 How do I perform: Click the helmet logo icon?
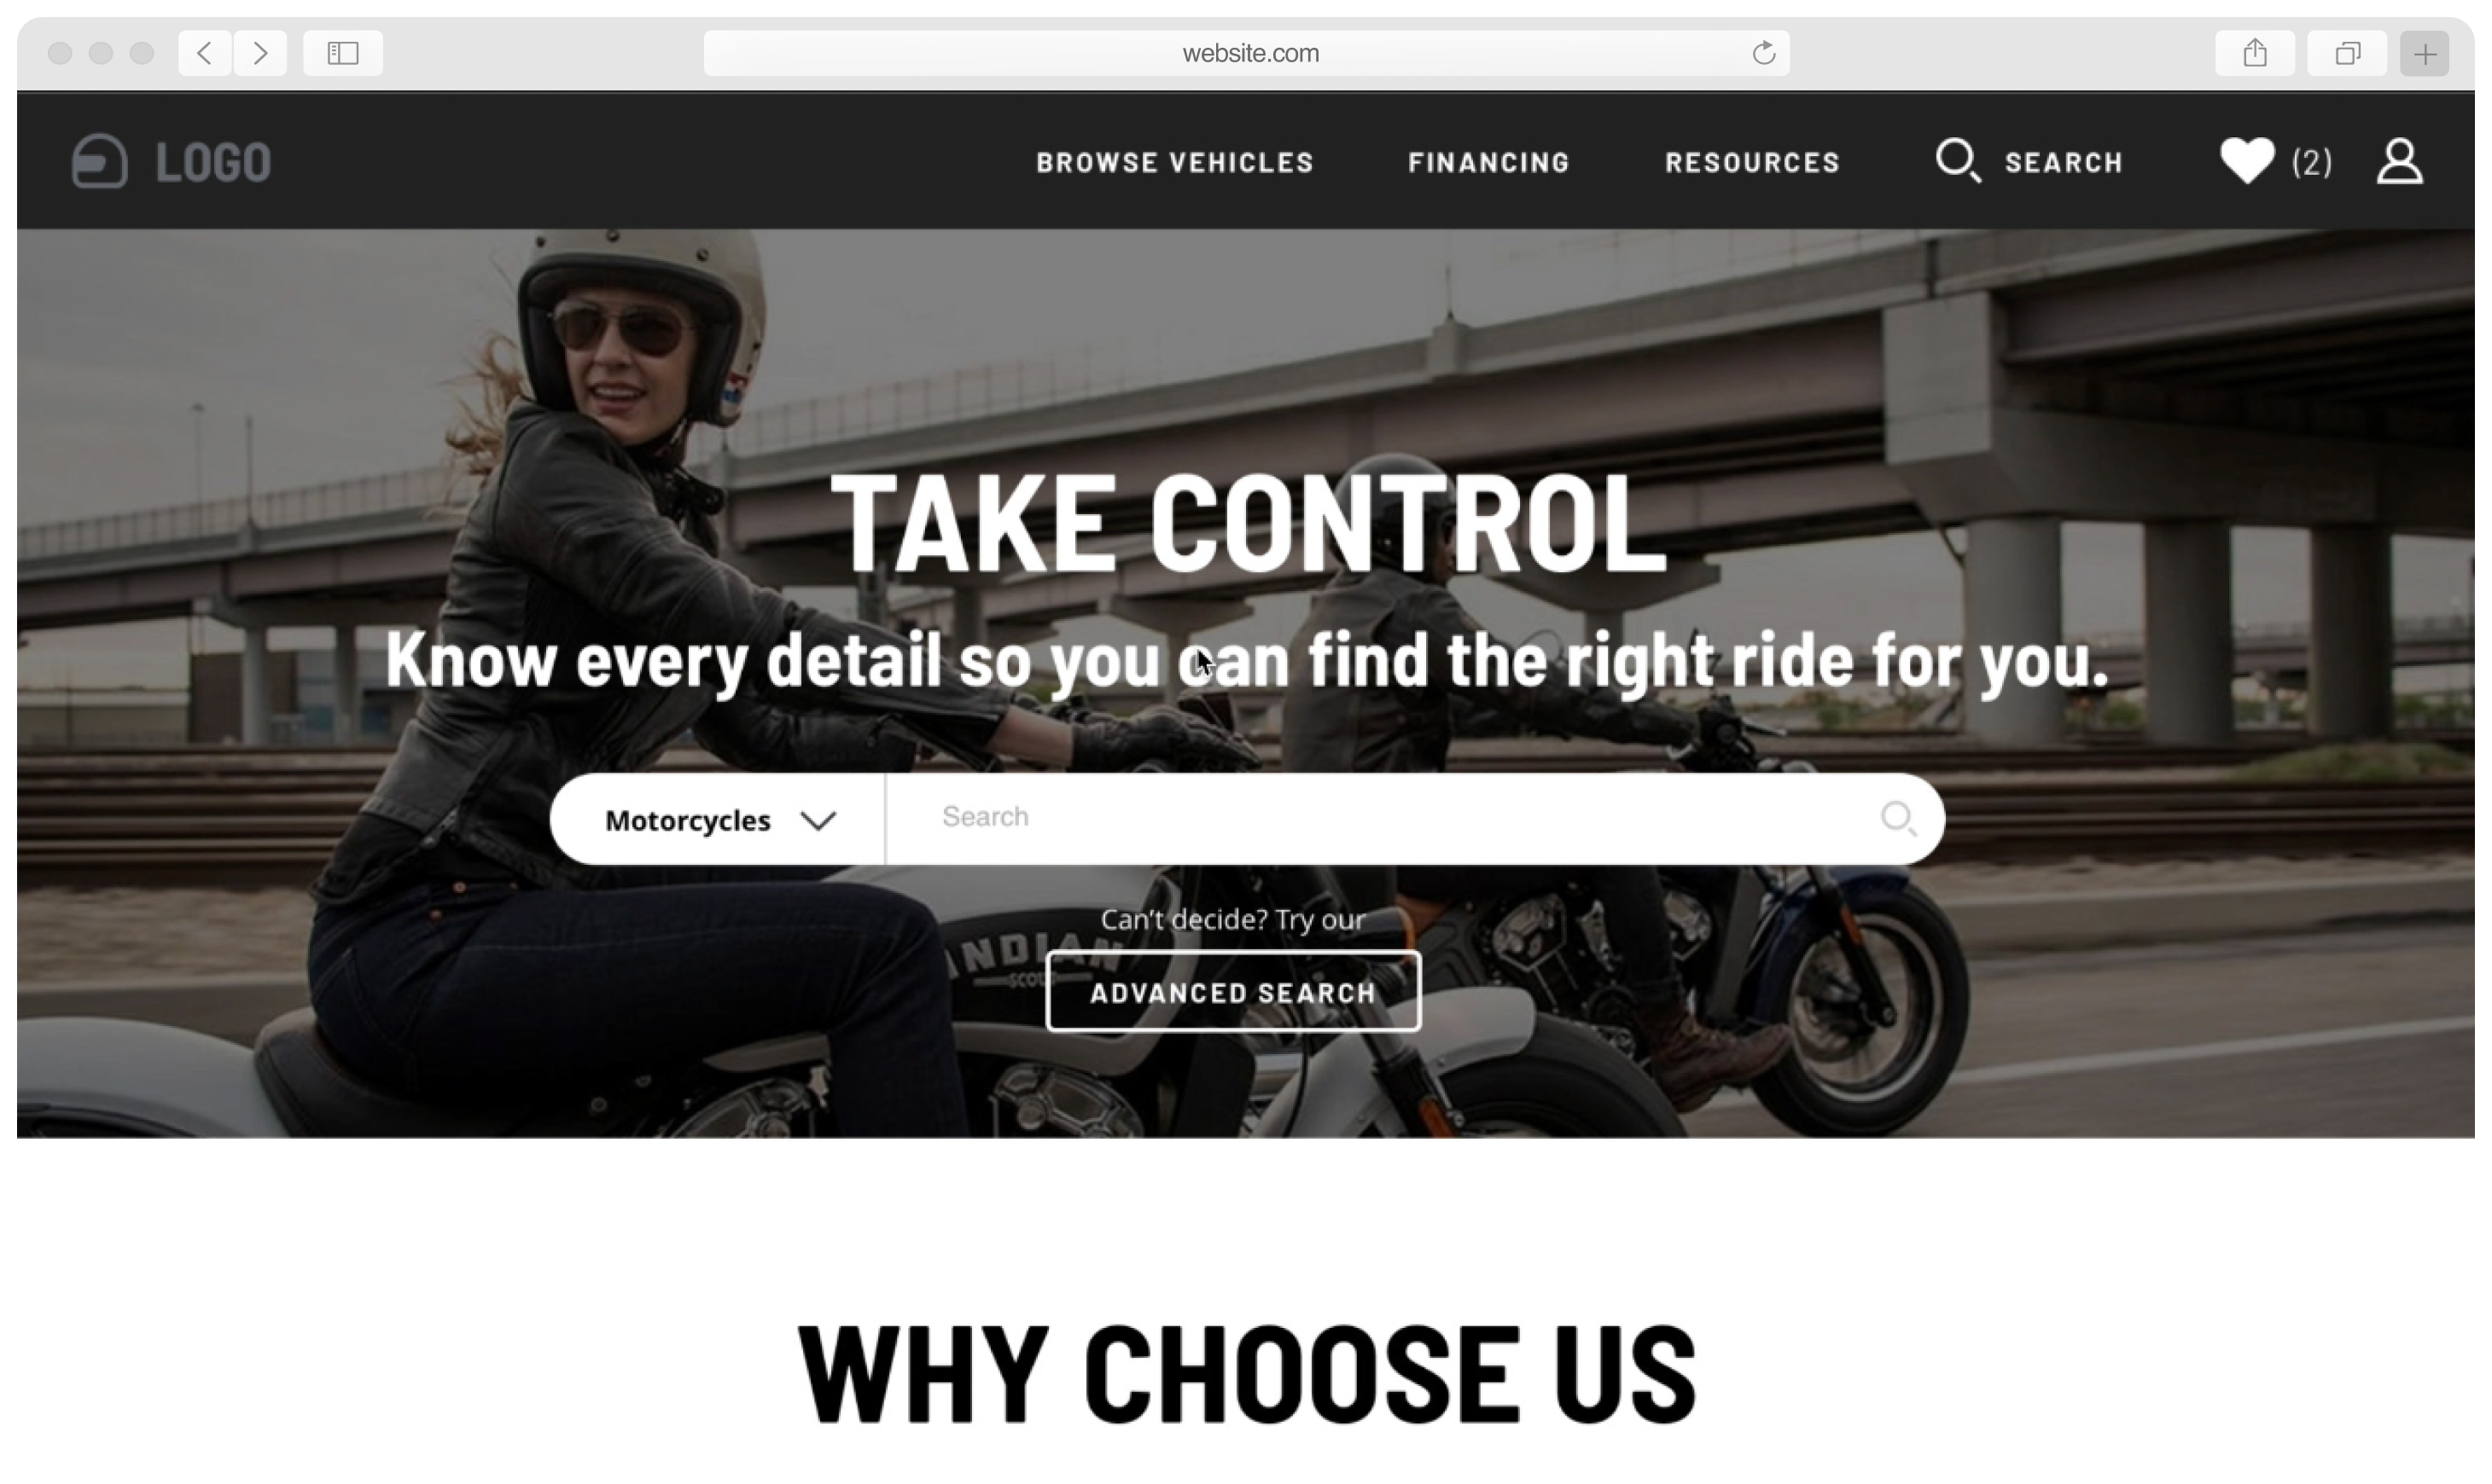pyautogui.click(x=100, y=161)
